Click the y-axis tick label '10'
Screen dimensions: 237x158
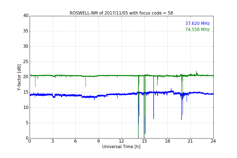tap(26, 108)
